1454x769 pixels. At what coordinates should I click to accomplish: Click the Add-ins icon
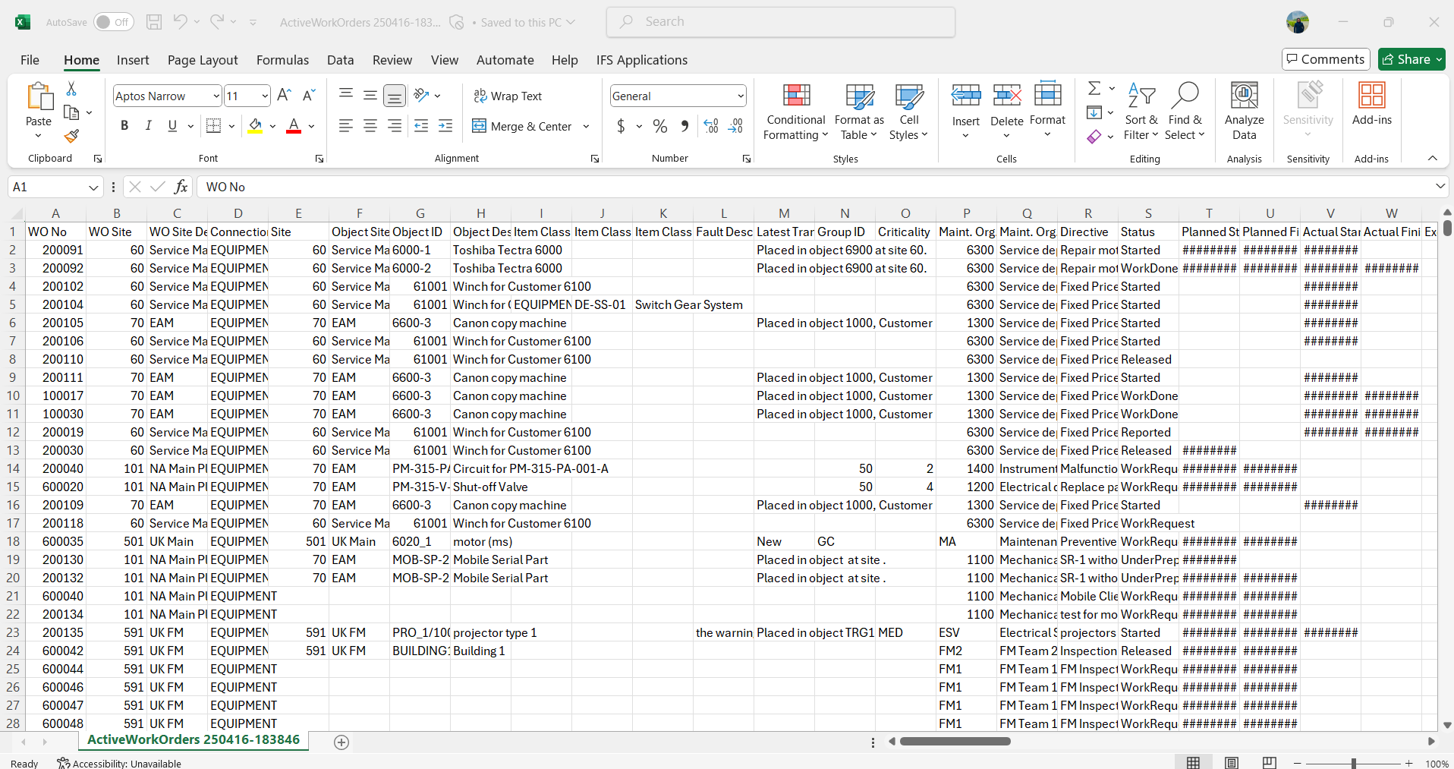1372,104
